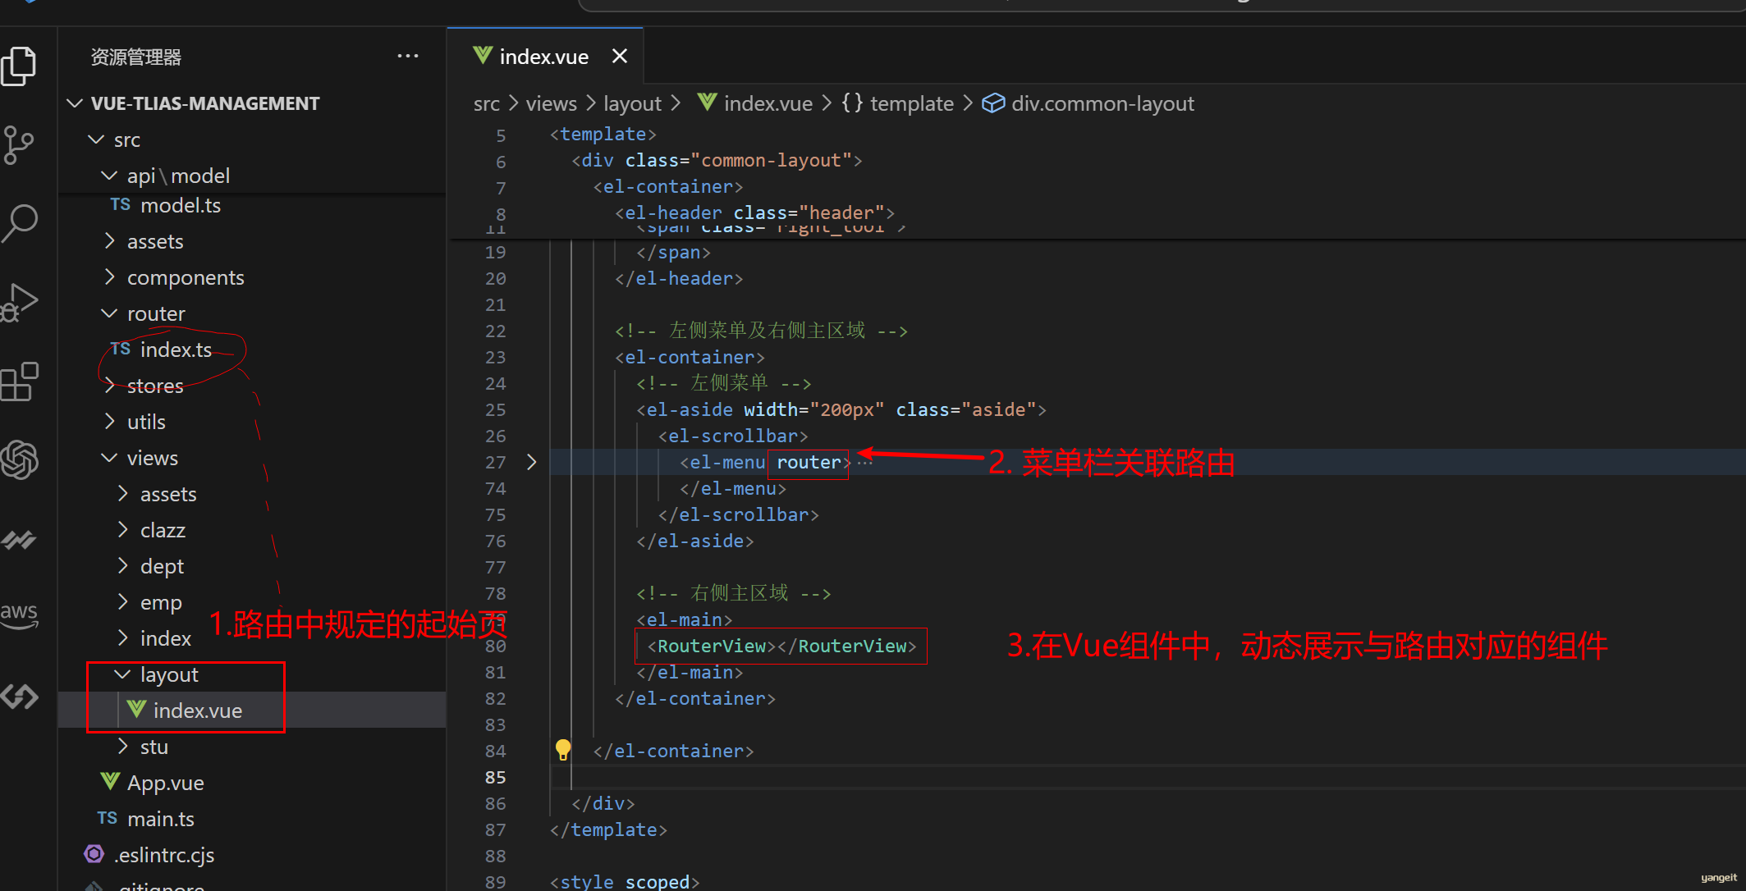1746x891 pixels.
Task: Place cursor on empty line 85
Action: tap(1146, 777)
